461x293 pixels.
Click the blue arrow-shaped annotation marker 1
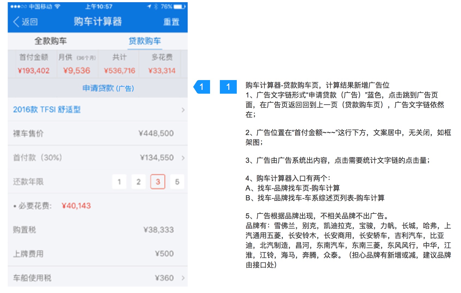202,87
